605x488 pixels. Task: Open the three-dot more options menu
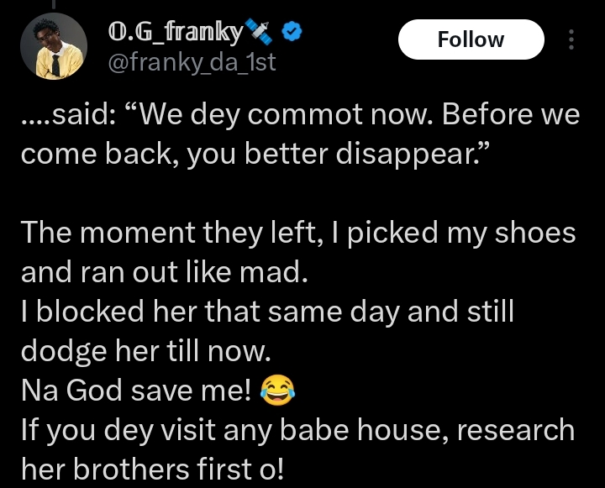point(573,39)
